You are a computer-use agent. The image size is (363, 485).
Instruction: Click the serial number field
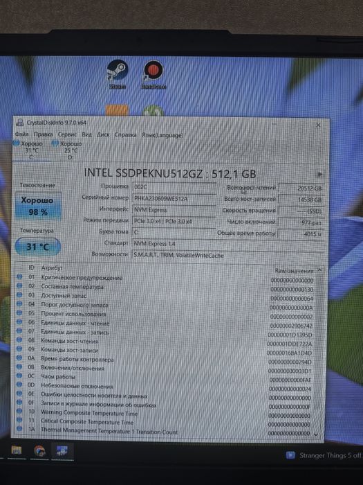point(174,199)
